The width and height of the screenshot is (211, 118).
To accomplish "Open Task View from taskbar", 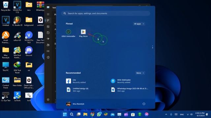I will point(78,114).
